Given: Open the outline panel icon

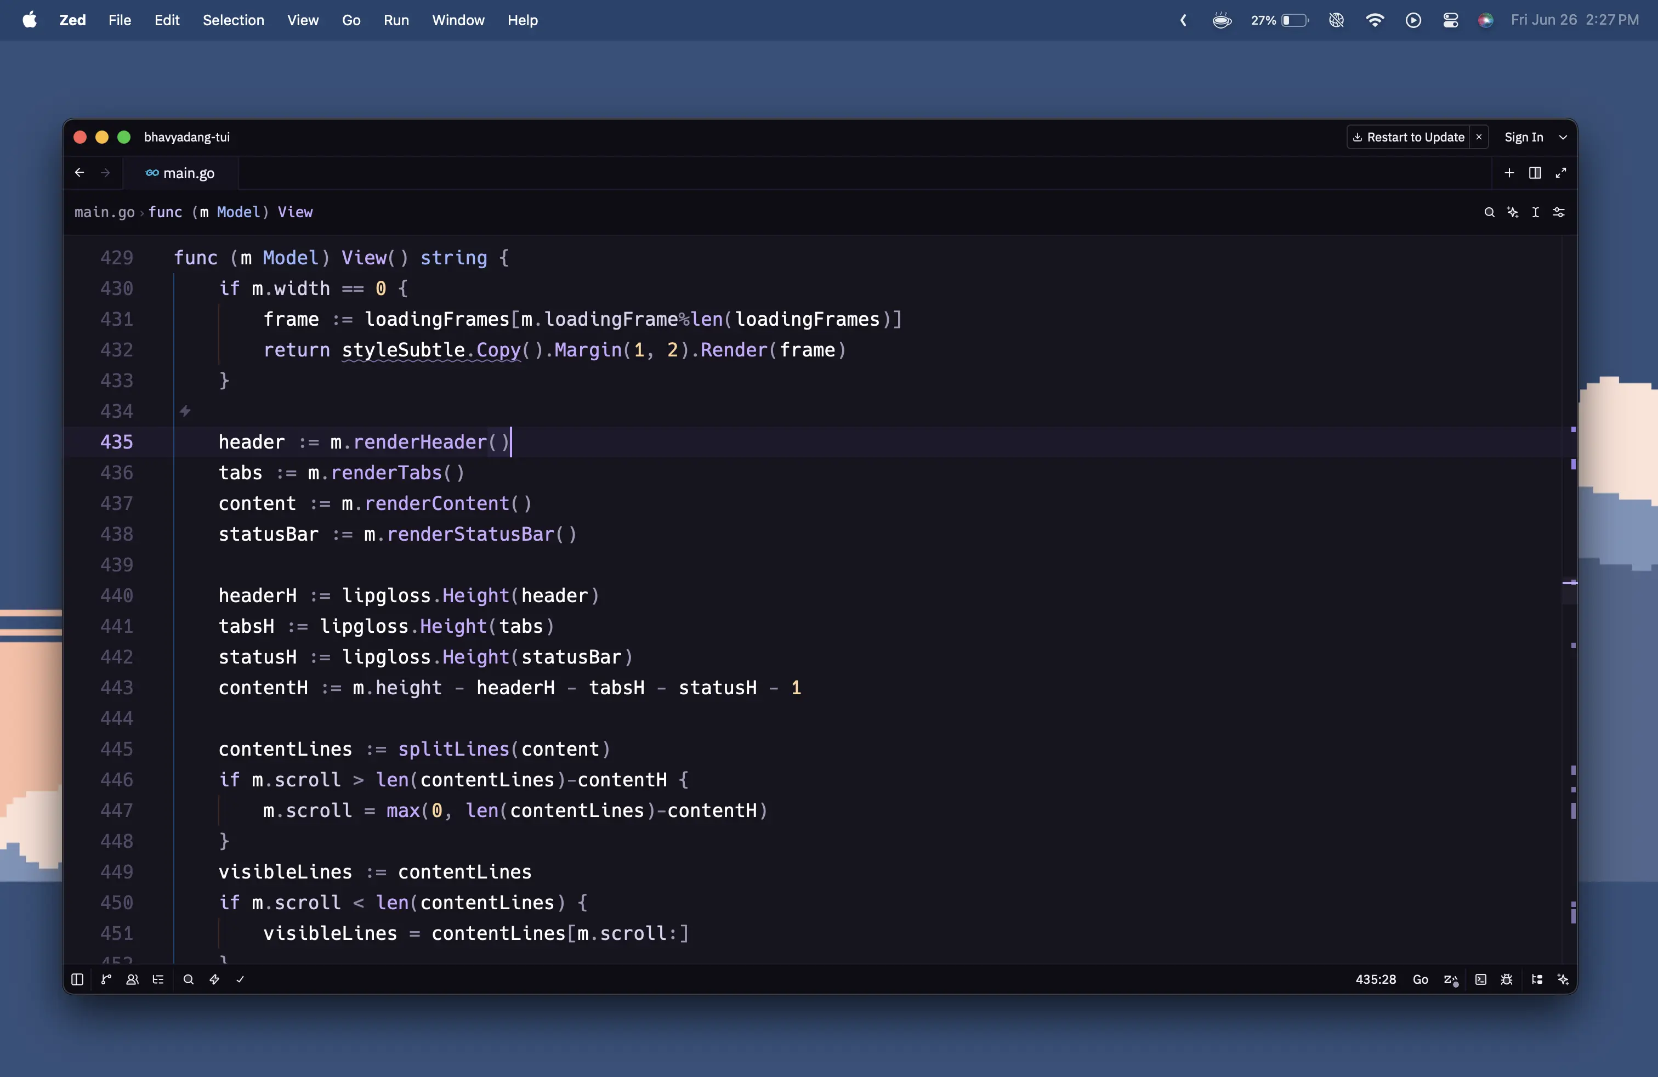Looking at the screenshot, I should pos(158,979).
